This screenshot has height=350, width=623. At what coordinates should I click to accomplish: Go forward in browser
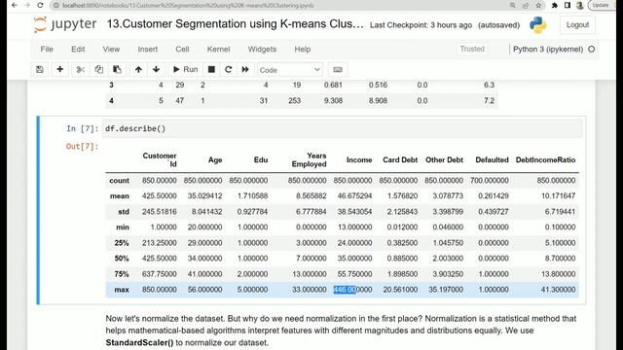point(27,5)
